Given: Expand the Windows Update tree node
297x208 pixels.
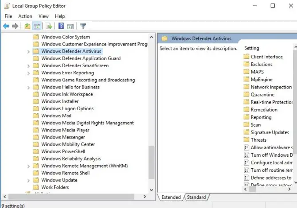Looking at the screenshot, I should (28, 181).
